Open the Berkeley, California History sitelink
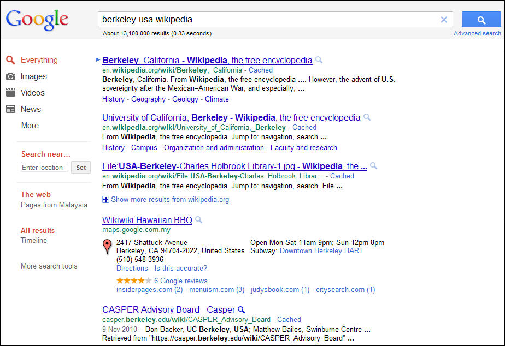The image size is (505, 346). [113, 99]
